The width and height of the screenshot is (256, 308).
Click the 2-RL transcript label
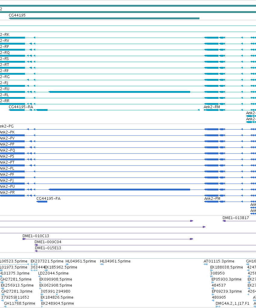(x=5, y=95)
